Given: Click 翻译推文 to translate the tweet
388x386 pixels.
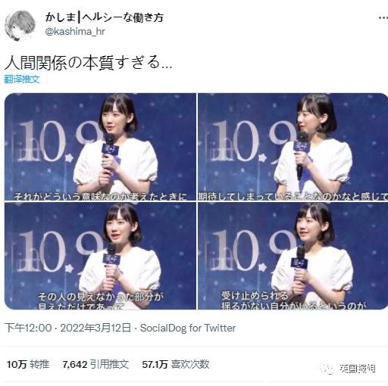Looking at the screenshot, I should pos(22,79).
